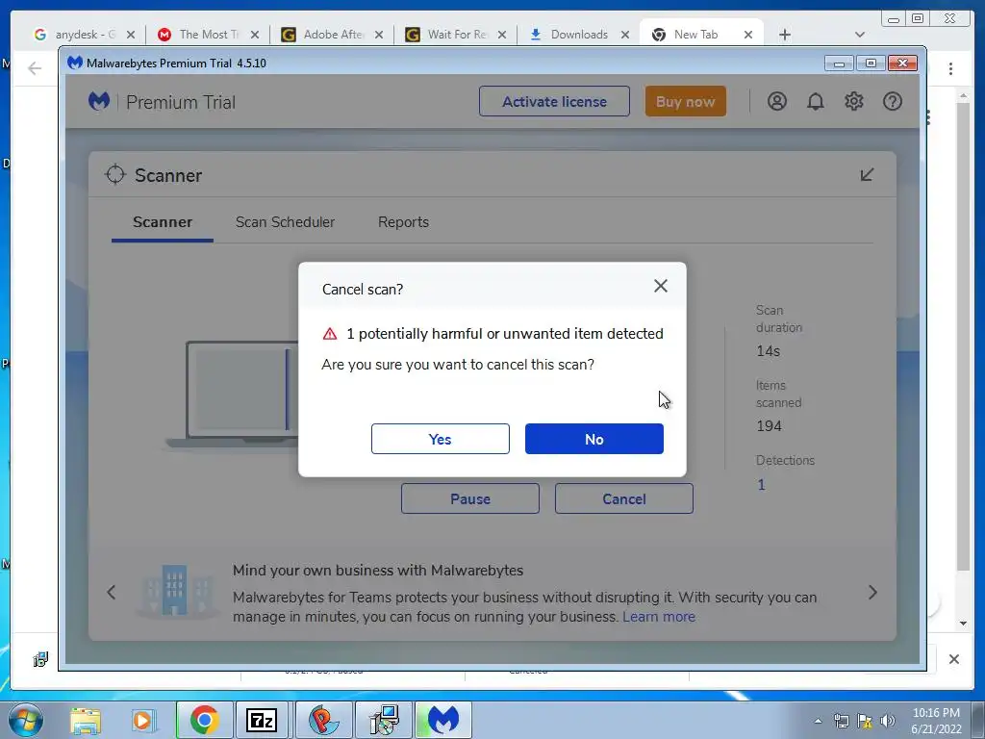Image resolution: width=985 pixels, height=739 pixels.
Task: Pause the running scan
Action: point(469,498)
